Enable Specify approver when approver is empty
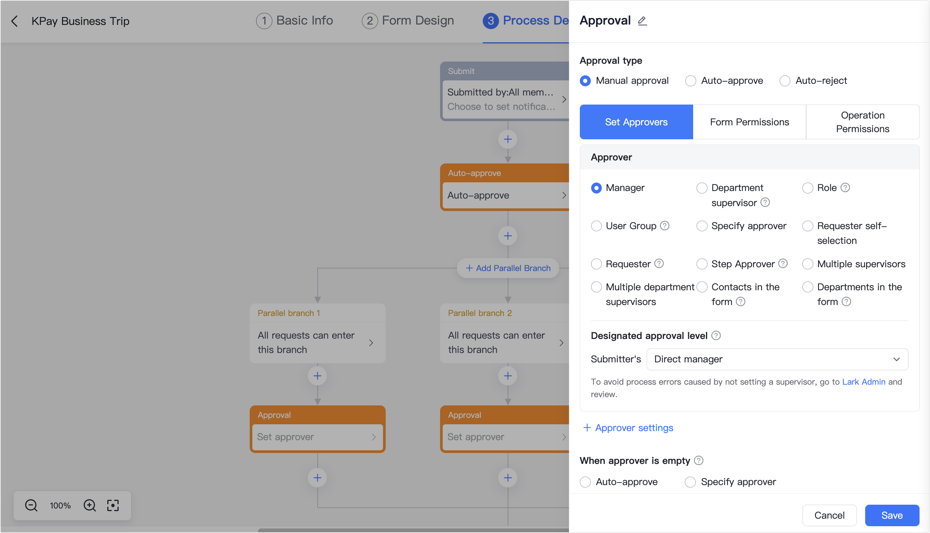 [x=691, y=482]
